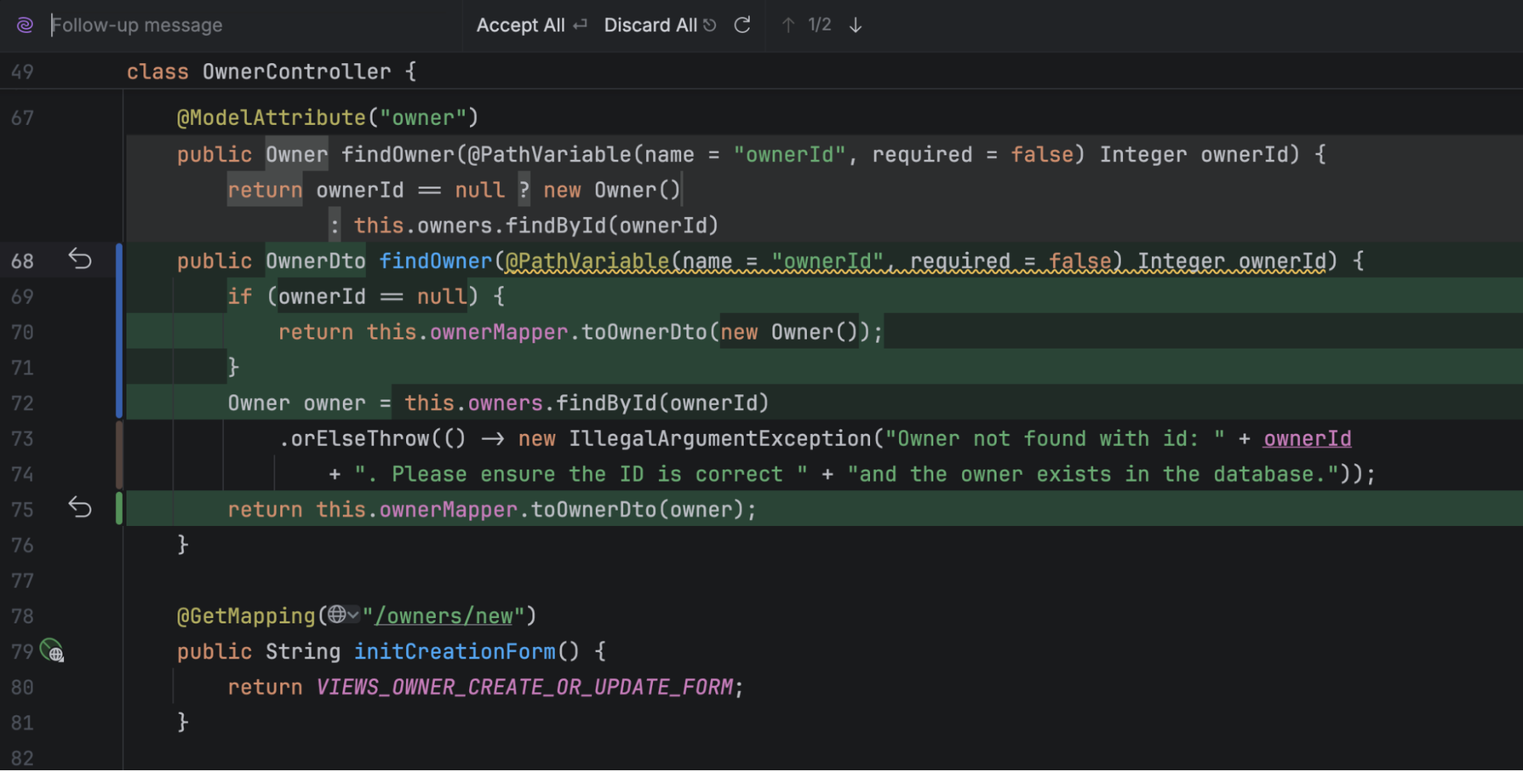Click line number 82
This screenshot has width=1523, height=771.
(22, 758)
